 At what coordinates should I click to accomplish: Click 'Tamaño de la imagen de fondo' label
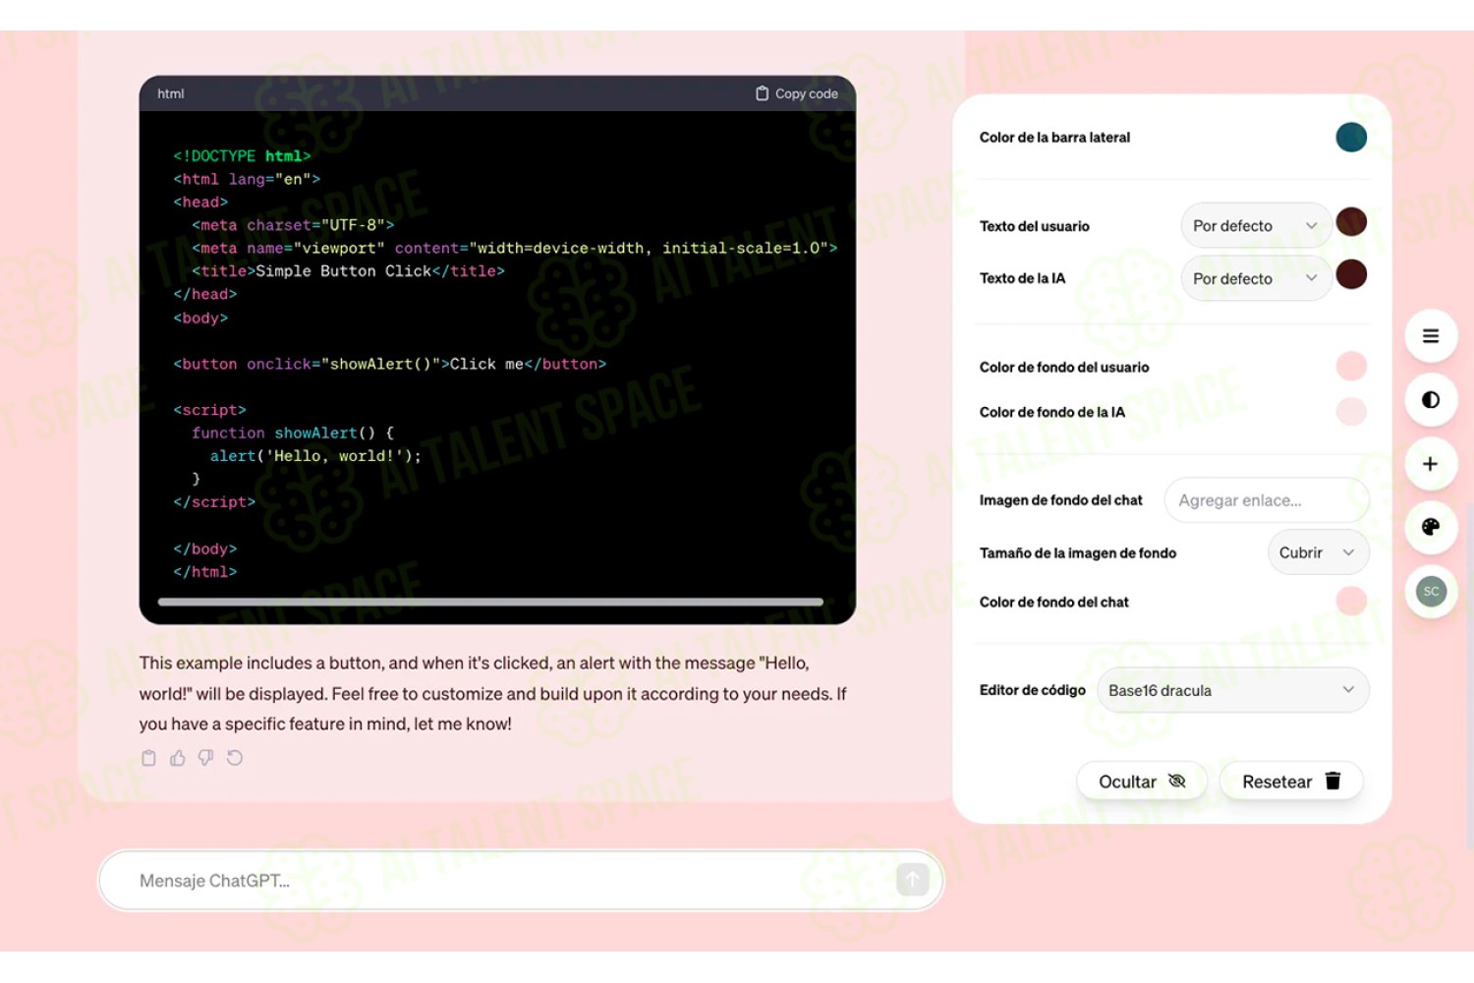pyautogui.click(x=1077, y=553)
